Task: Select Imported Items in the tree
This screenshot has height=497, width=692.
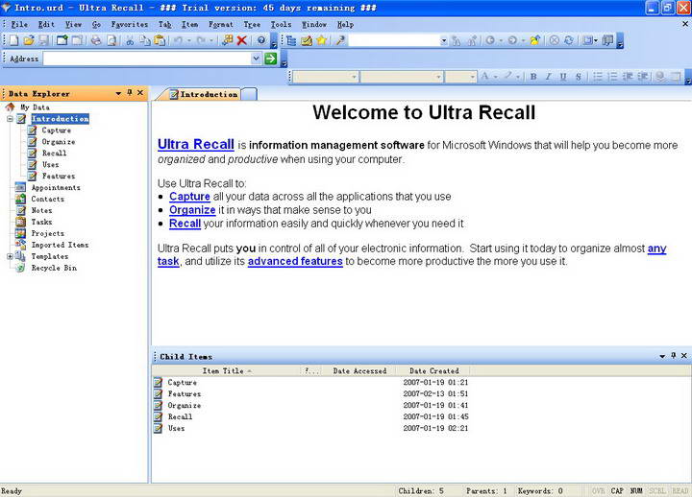Action: (60, 245)
